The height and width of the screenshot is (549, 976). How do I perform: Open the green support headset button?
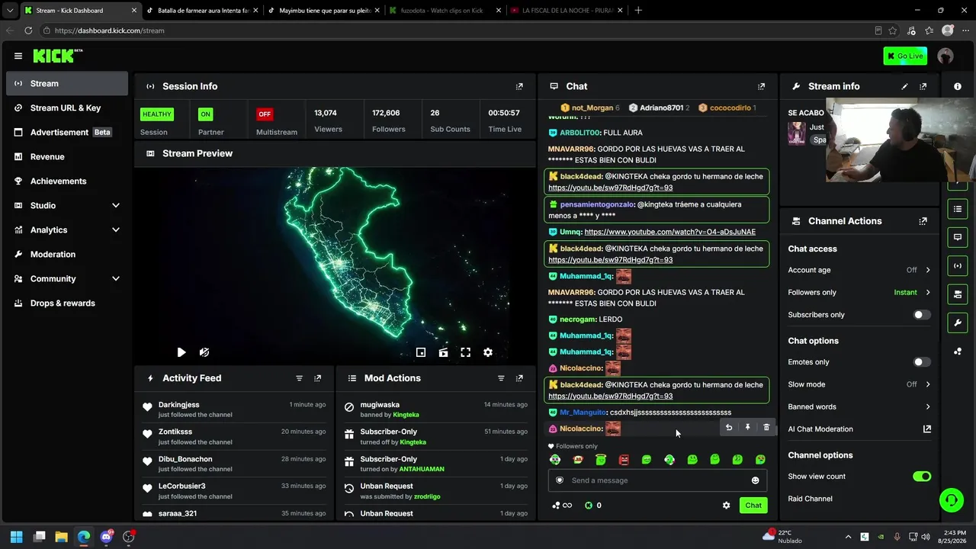951,500
